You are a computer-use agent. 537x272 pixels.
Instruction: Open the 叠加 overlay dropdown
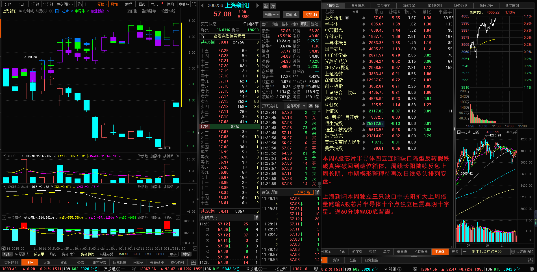tap(116, 4)
